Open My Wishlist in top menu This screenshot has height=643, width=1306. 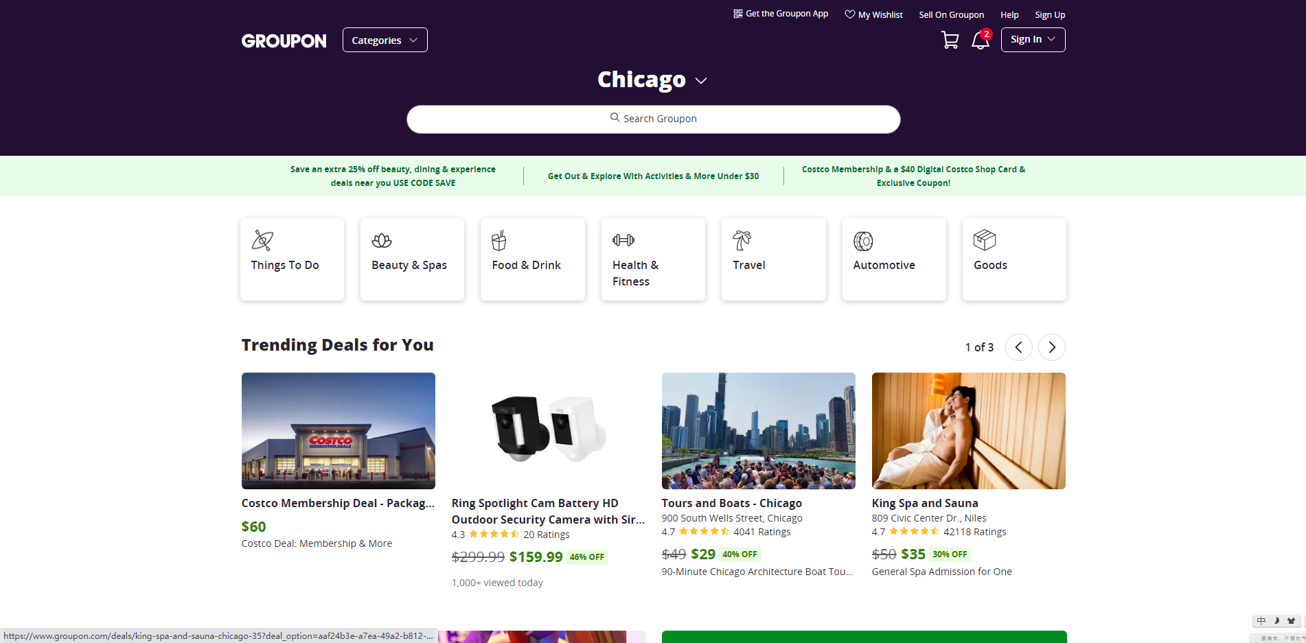873,14
